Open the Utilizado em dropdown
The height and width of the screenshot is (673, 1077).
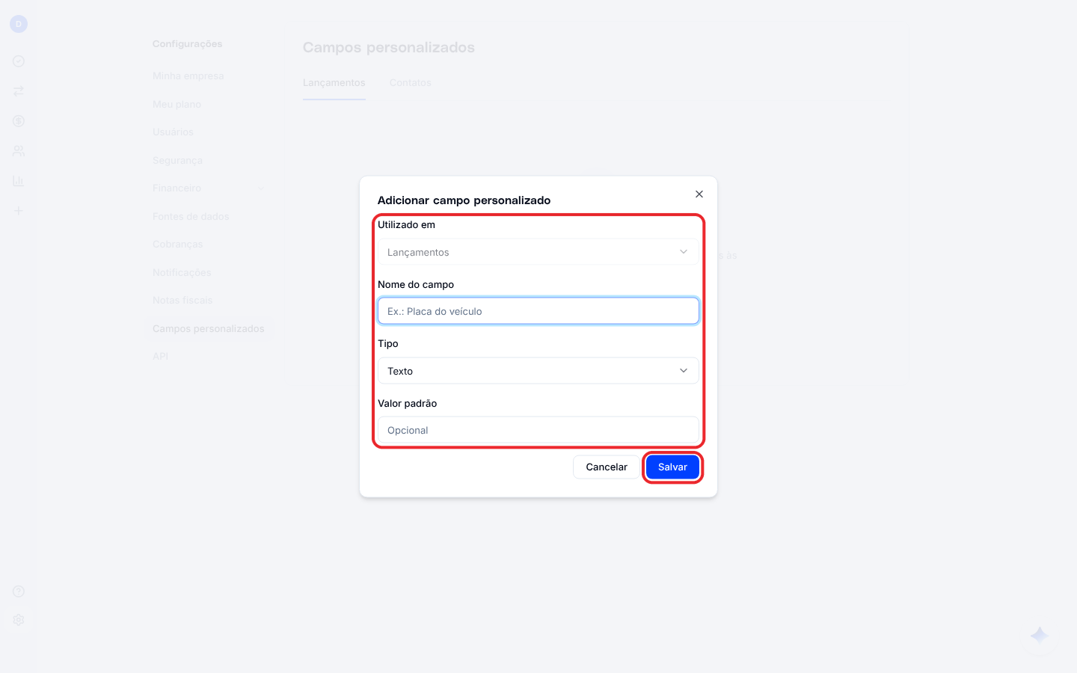point(538,252)
